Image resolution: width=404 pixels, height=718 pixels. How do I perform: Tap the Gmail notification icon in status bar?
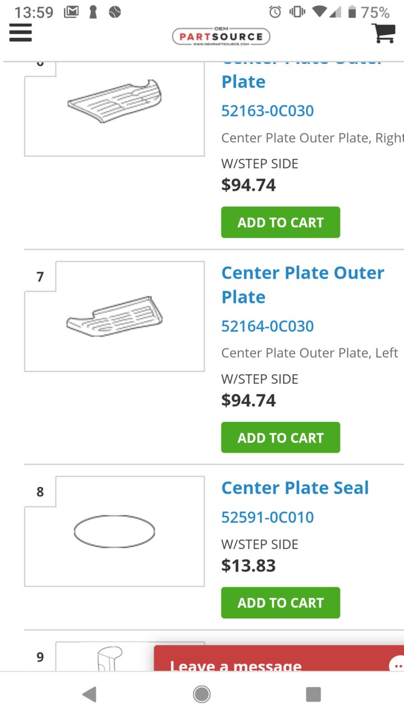(71, 12)
